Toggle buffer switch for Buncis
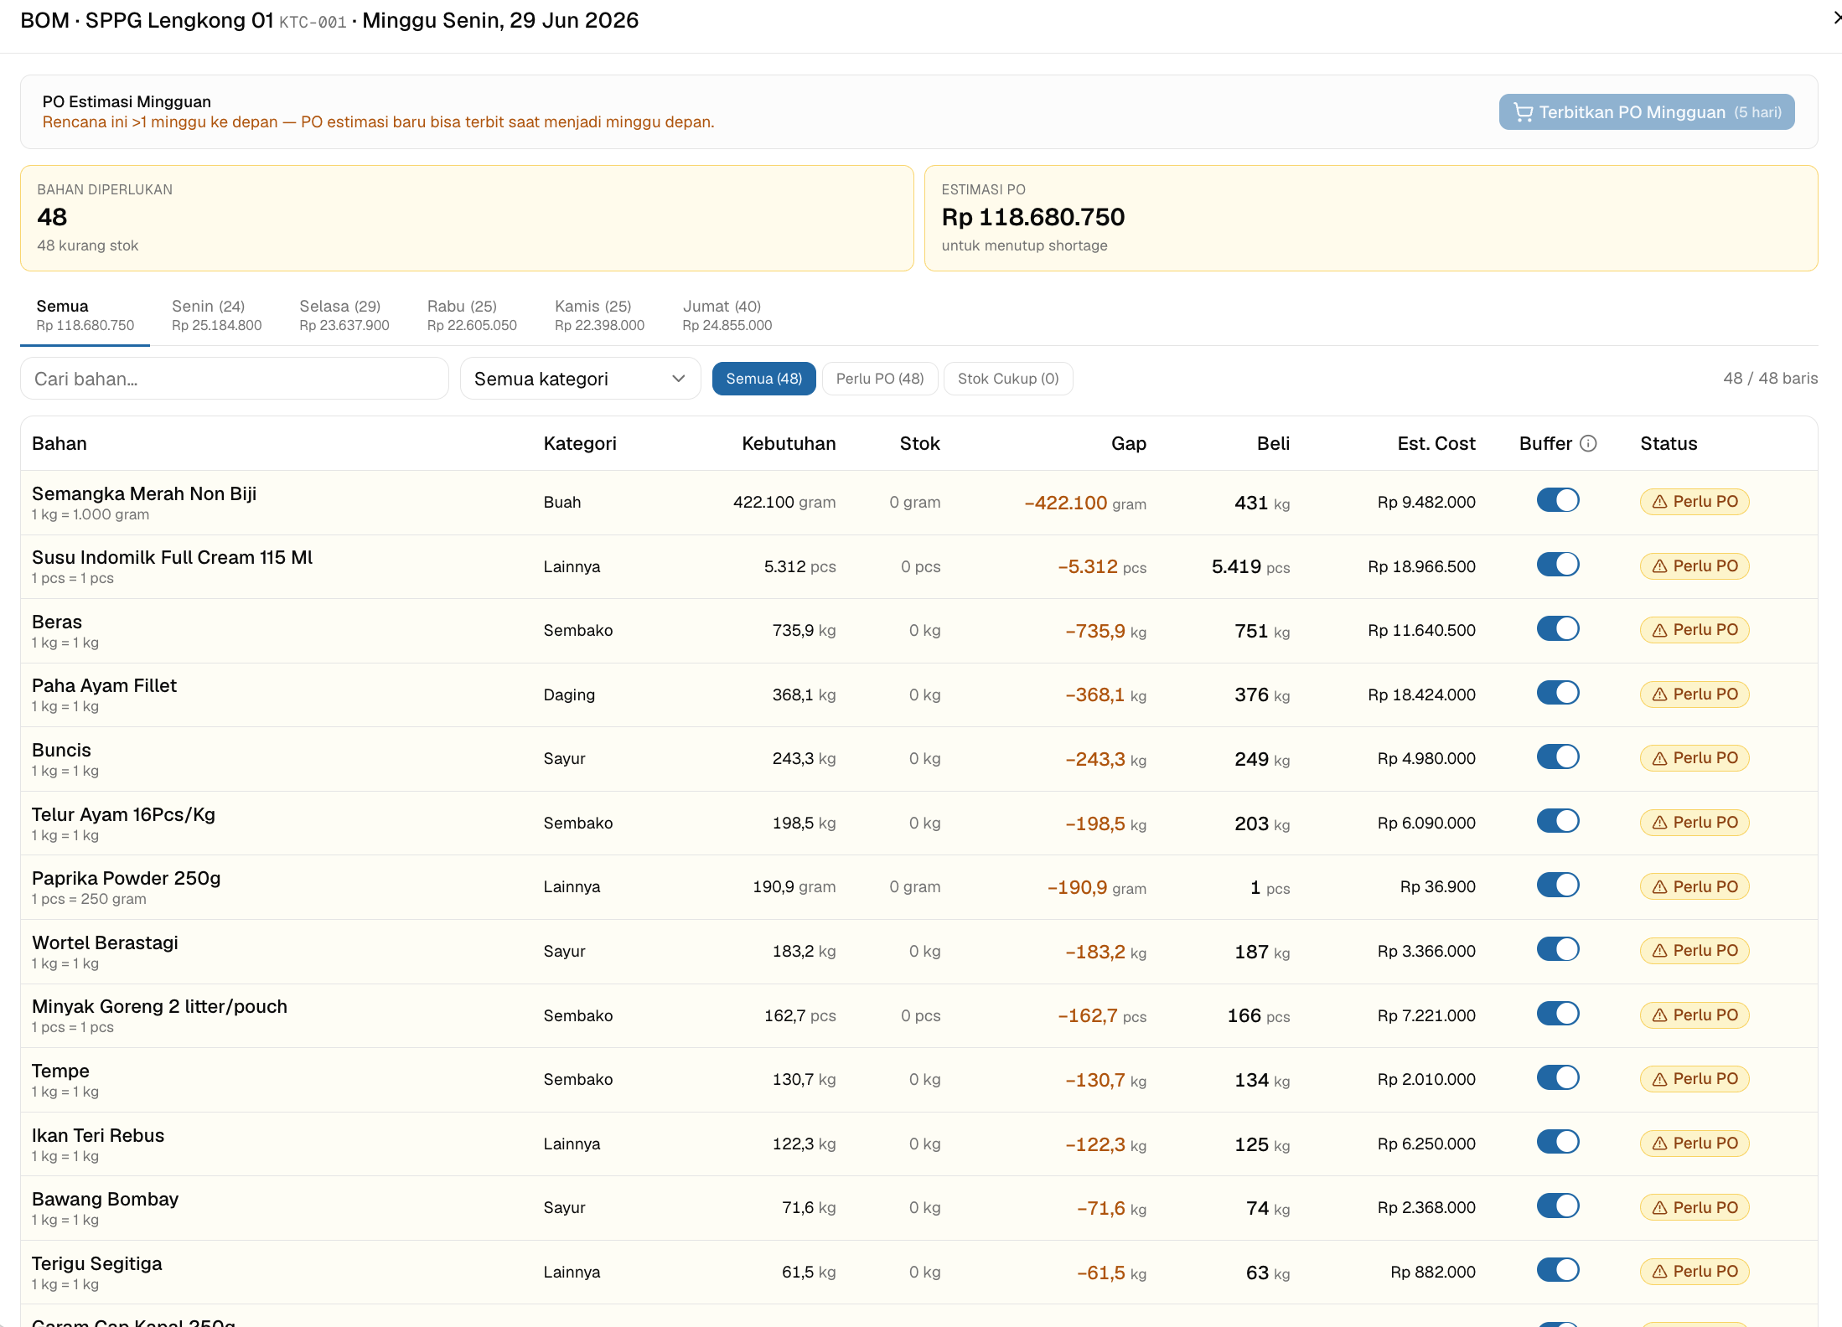Image resolution: width=1842 pixels, height=1327 pixels. [1558, 756]
